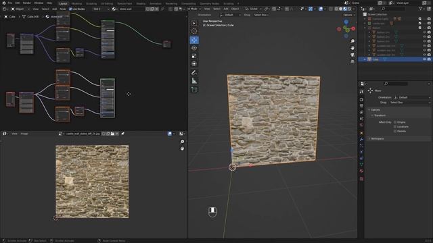Click the Node menu in shader editor
Viewport: 433px width, 243px height.
(63, 9)
